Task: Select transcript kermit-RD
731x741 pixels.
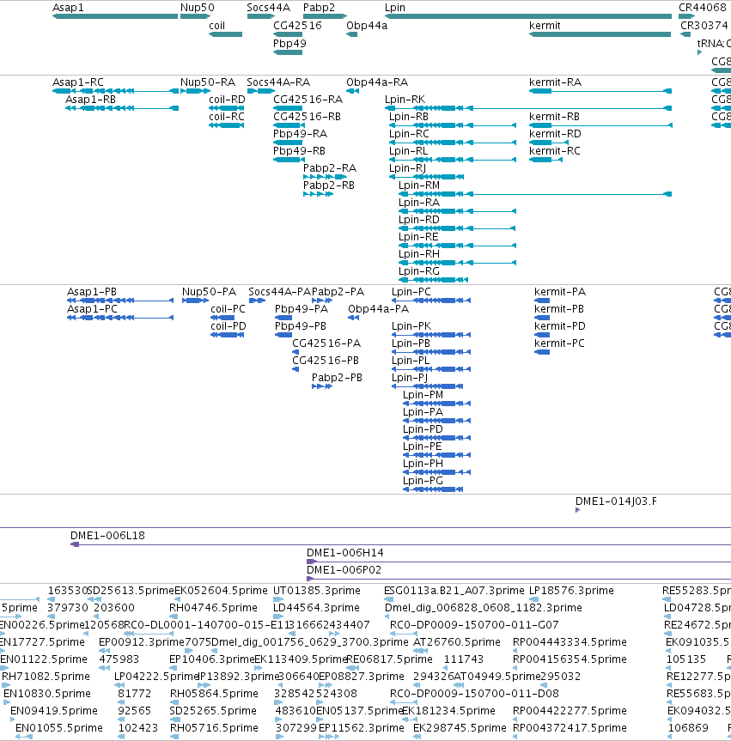Action: 549,143
